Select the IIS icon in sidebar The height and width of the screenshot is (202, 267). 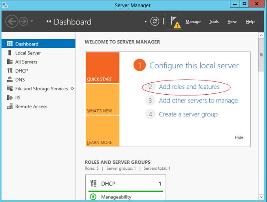point(10,97)
